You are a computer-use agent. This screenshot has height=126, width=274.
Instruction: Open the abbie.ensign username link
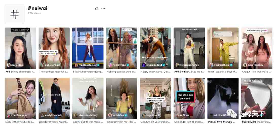click(x=53, y=65)
